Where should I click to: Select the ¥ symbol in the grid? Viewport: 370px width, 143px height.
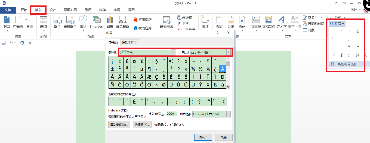point(142,61)
